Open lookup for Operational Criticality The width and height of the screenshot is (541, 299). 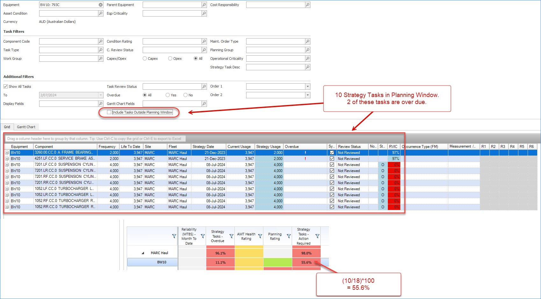pyautogui.click(x=308, y=59)
